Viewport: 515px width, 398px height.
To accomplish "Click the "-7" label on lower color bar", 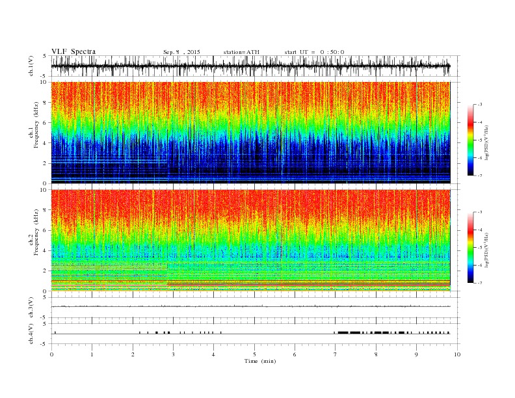I will 480,283.
